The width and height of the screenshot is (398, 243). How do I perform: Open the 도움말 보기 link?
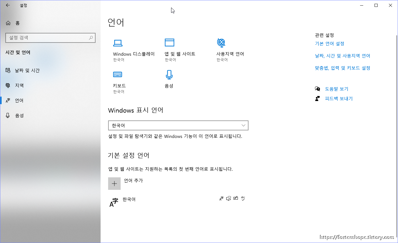[337, 89]
